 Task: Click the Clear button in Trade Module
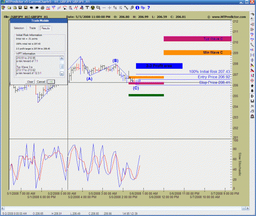pyautogui.click(x=30, y=82)
